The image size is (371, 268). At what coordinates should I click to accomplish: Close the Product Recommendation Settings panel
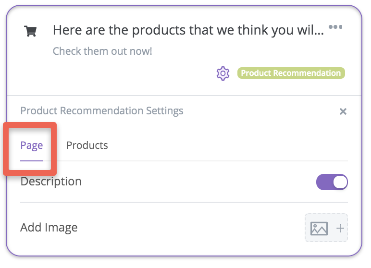[x=343, y=111]
